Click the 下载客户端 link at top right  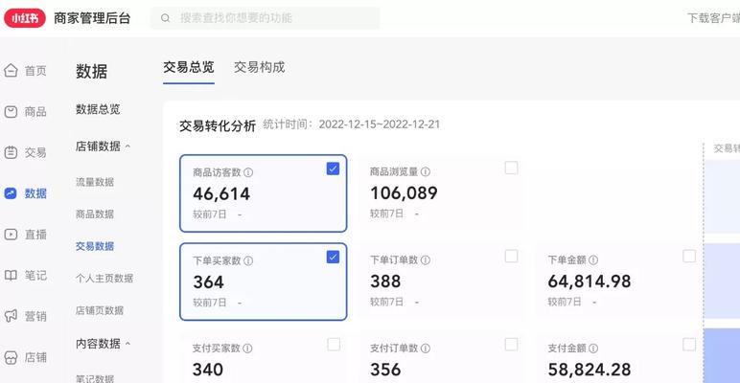(x=713, y=18)
